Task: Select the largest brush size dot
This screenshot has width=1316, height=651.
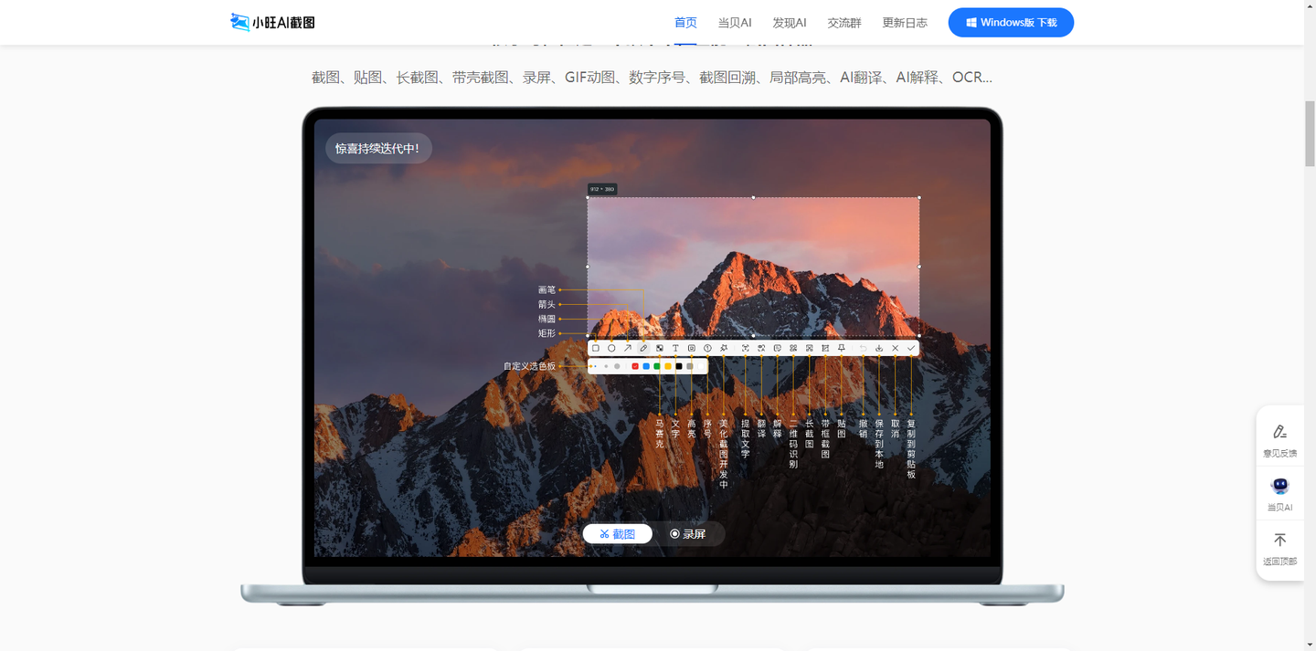Action: click(x=617, y=366)
